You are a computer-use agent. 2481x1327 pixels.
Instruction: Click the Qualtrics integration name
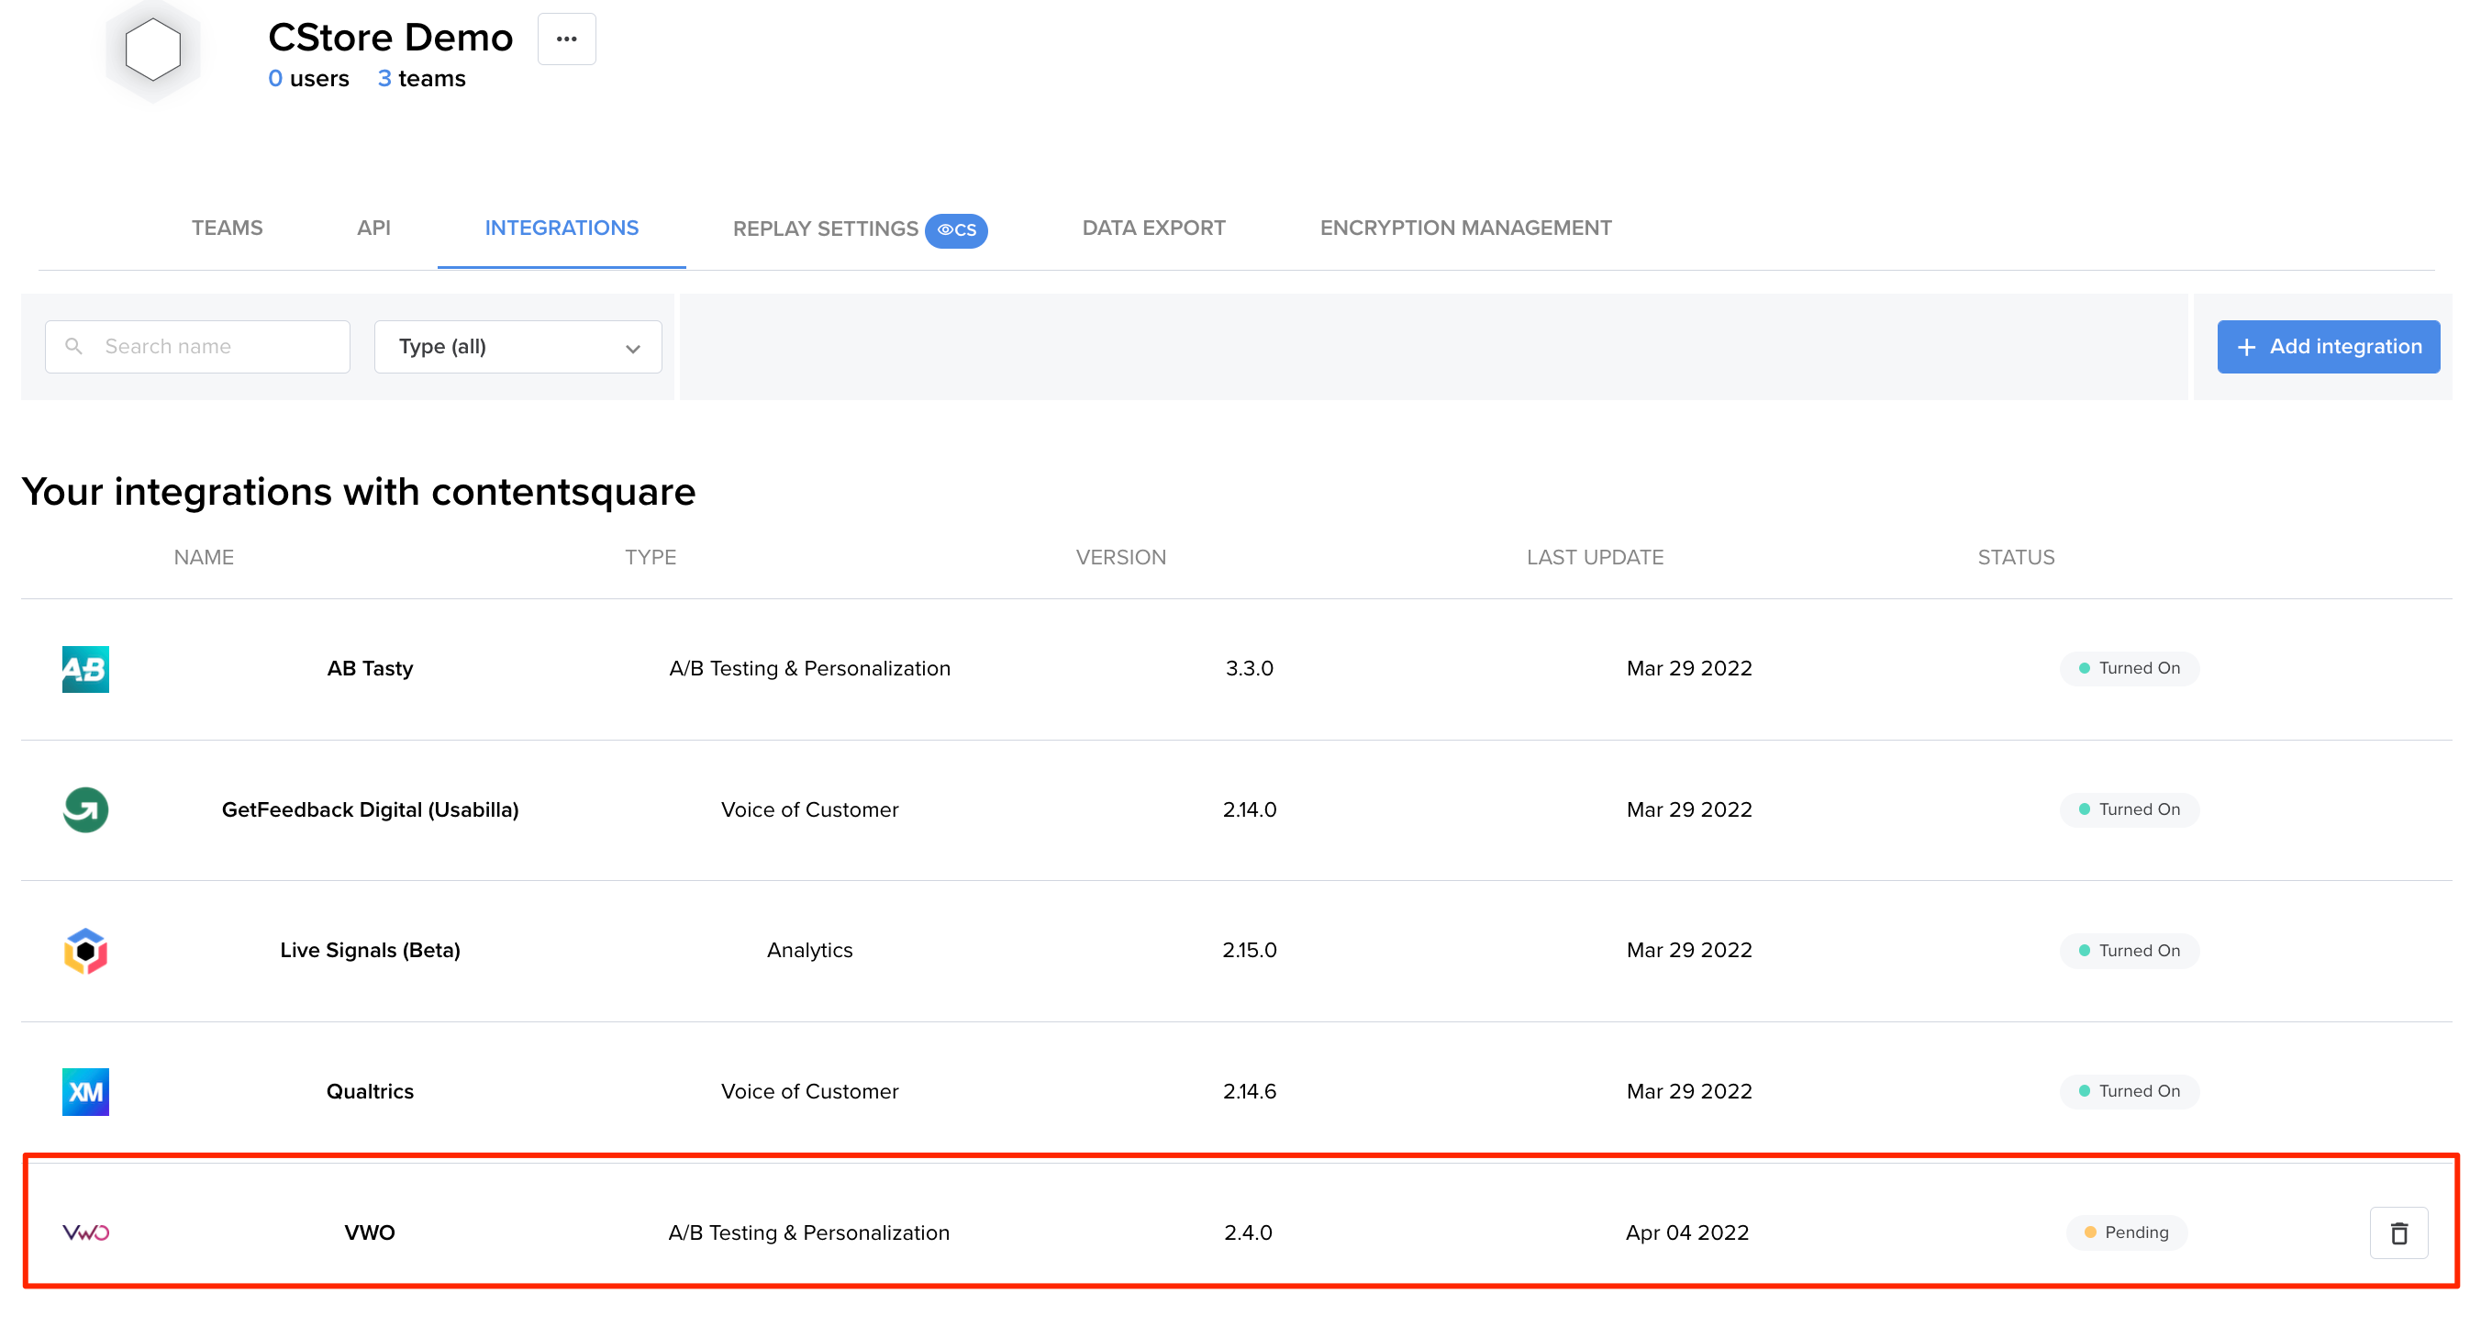pos(370,1091)
